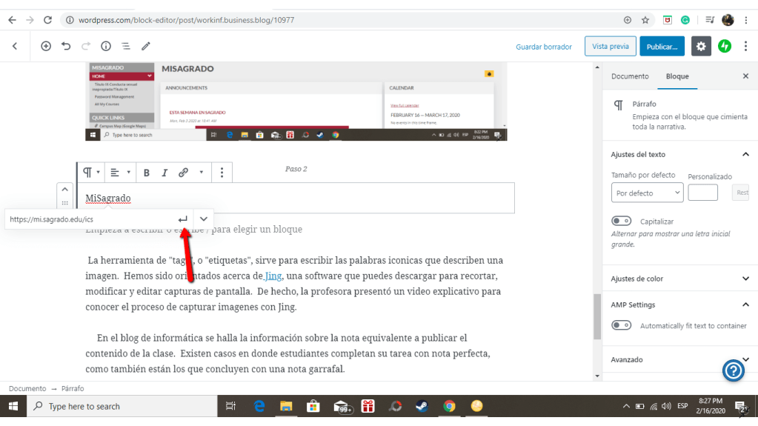Submit the link with apply arrow
This screenshot has height=426, width=758.
coord(182,219)
